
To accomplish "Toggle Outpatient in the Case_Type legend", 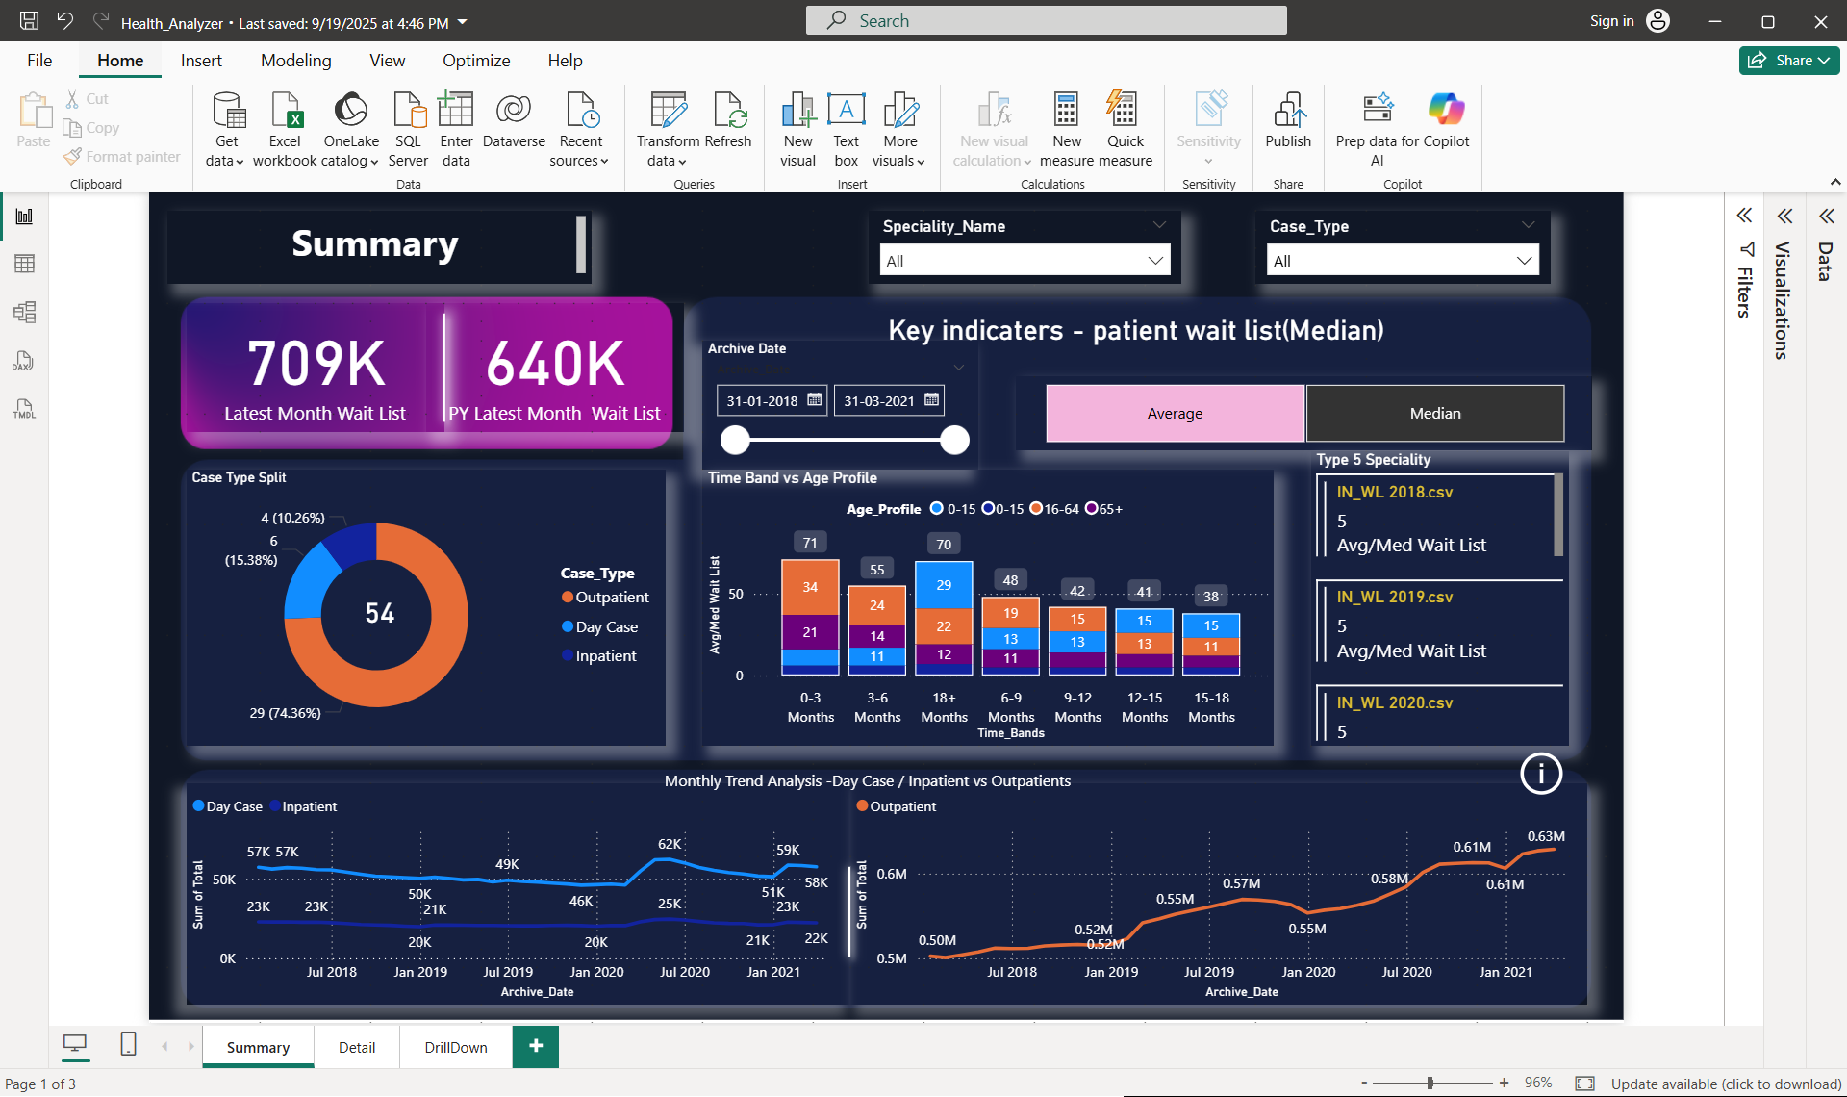I will pyautogui.click(x=605, y=598).
